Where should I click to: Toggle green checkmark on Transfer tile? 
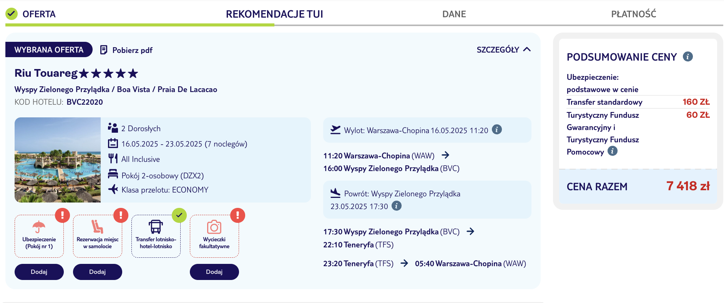point(179,215)
